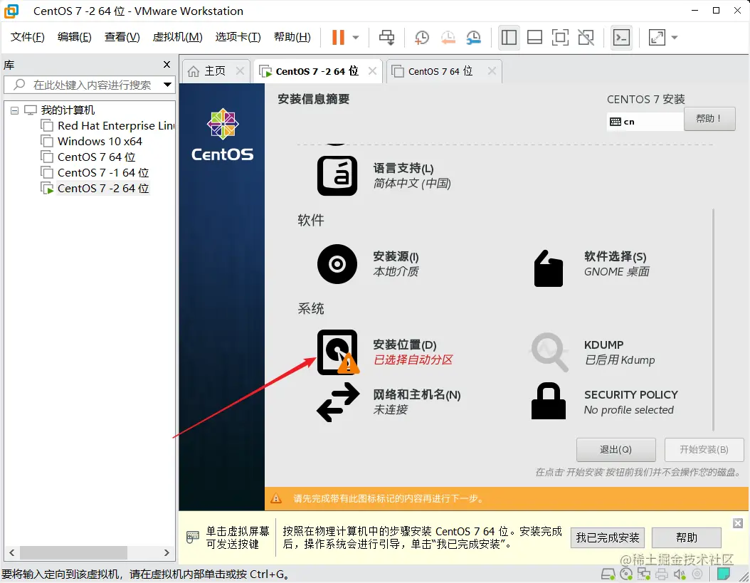Switch to Unity mode icon
Screen dimensions: 750x583
coord(586,37)
